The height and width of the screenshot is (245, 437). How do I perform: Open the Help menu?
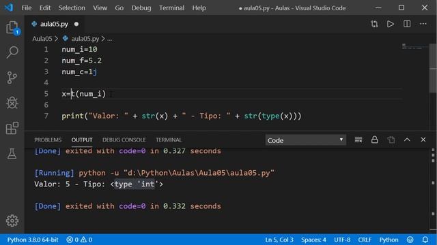point(199,7)
